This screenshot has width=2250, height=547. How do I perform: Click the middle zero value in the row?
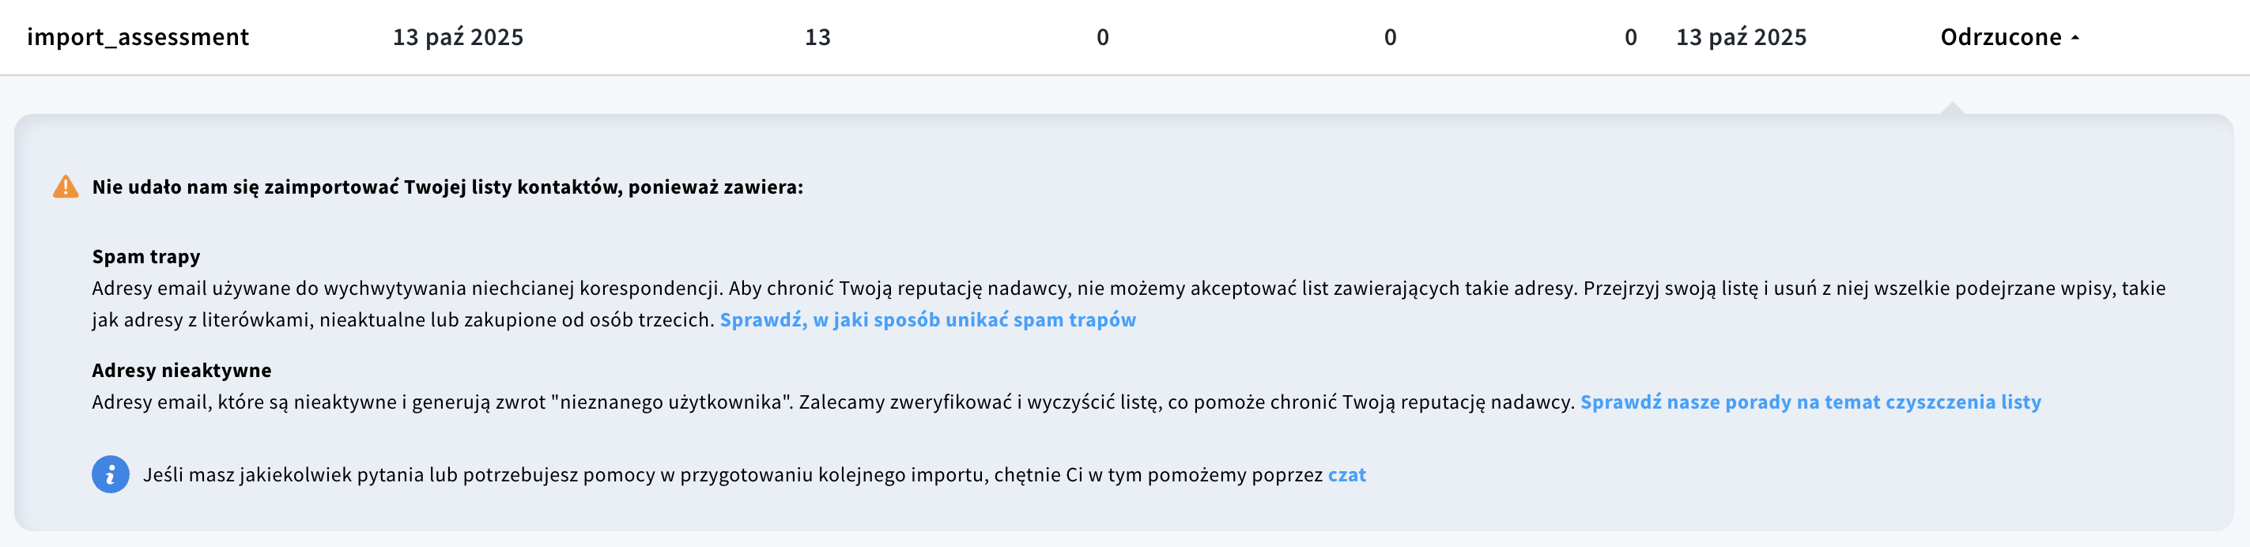[1390, 38]
